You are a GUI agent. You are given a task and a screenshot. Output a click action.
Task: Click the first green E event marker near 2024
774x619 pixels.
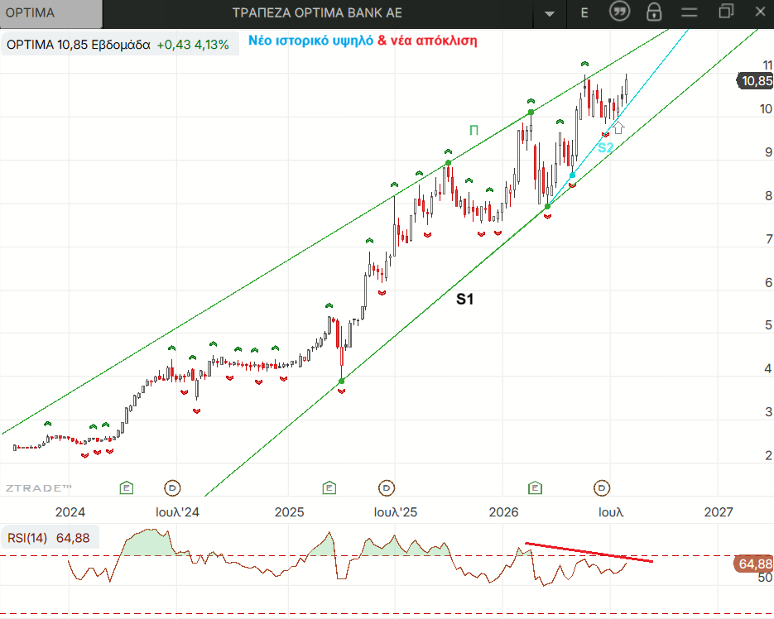[x=127, y=488]
